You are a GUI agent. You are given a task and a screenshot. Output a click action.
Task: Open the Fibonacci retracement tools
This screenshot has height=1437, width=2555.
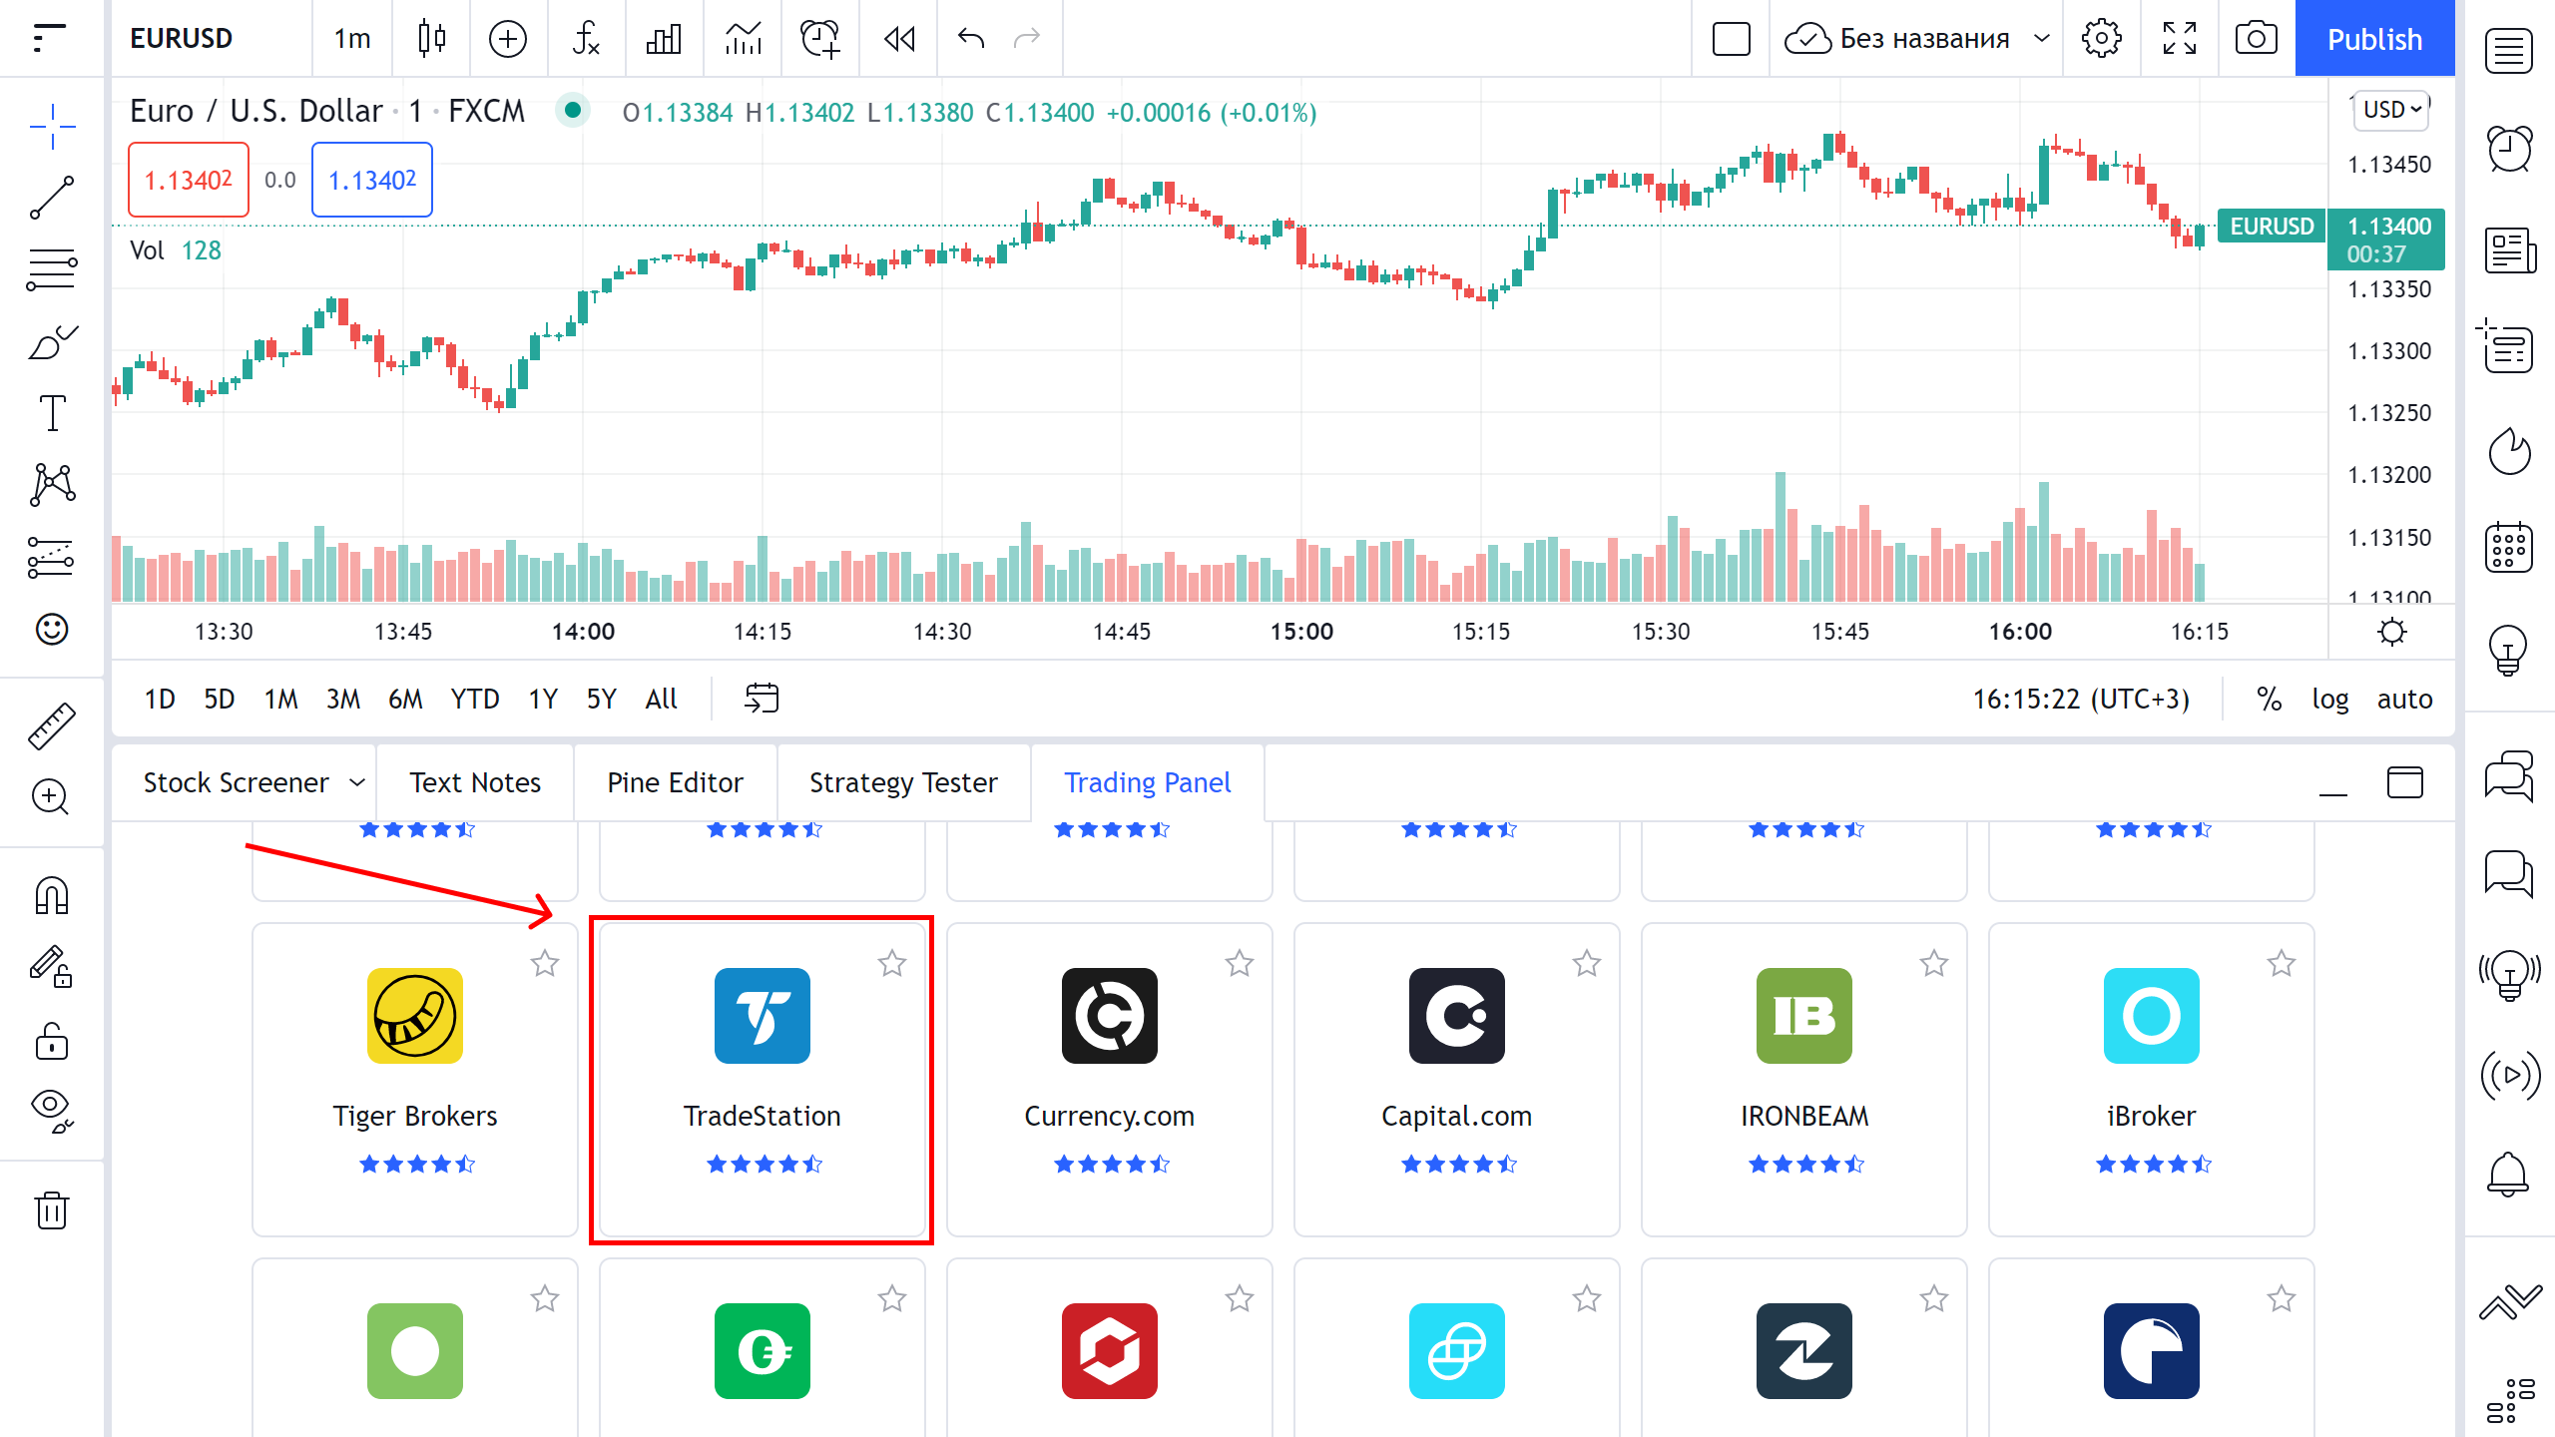[x=52, y=269]
